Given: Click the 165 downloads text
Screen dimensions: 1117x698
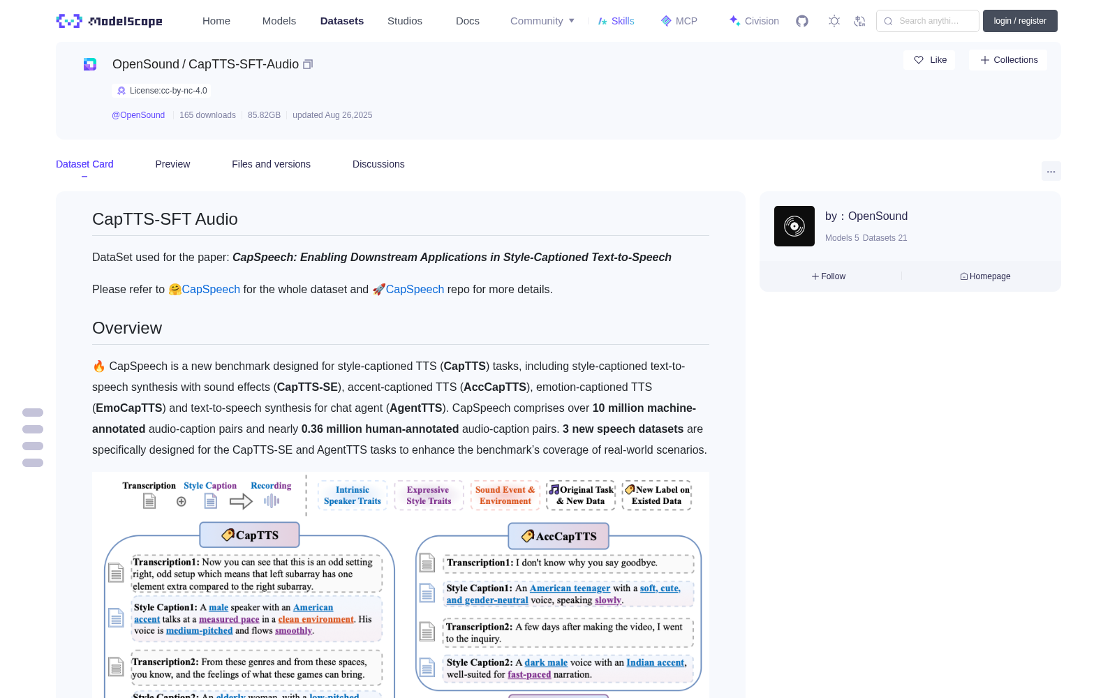Looking at the screenshot, I should tap(207, 115).
